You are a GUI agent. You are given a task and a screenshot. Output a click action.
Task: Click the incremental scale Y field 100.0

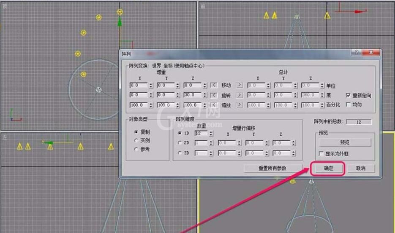(x=166, y=105)
